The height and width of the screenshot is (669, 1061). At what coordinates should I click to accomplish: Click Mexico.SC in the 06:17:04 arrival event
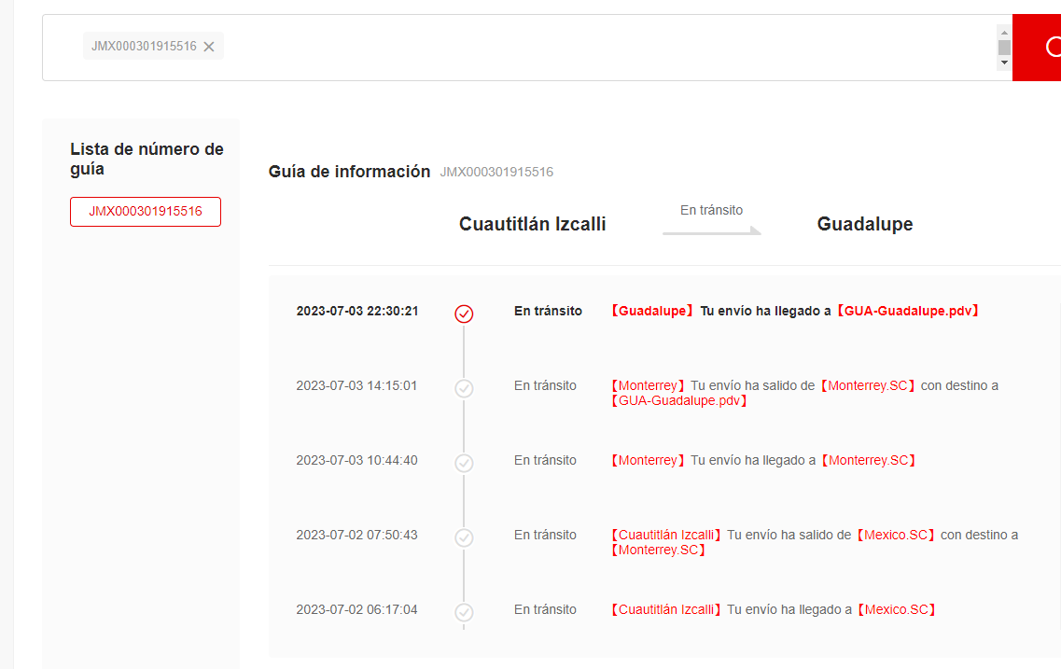[897, 609]
